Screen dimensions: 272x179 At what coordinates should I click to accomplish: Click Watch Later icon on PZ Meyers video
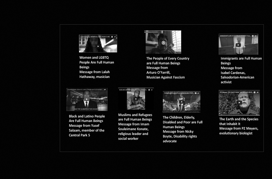[254, 92]
